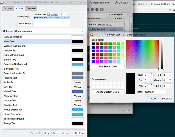
Task: Click the HTML color code field
Action: click(155, 92)
